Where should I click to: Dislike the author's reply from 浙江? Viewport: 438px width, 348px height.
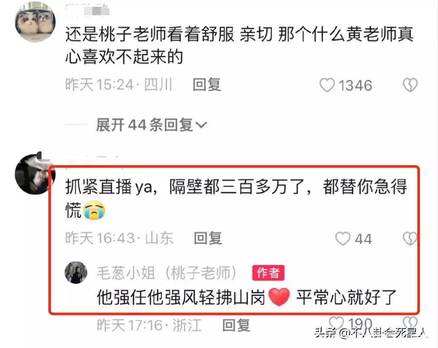(410, 323)
